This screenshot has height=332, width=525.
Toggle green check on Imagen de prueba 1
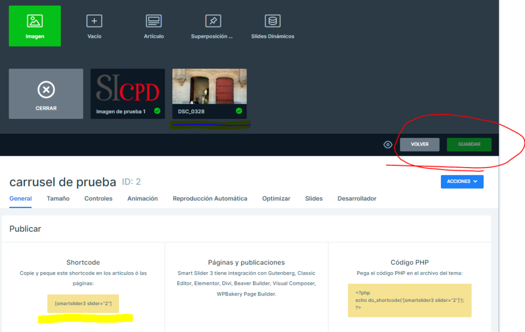[x=157, y=111]
